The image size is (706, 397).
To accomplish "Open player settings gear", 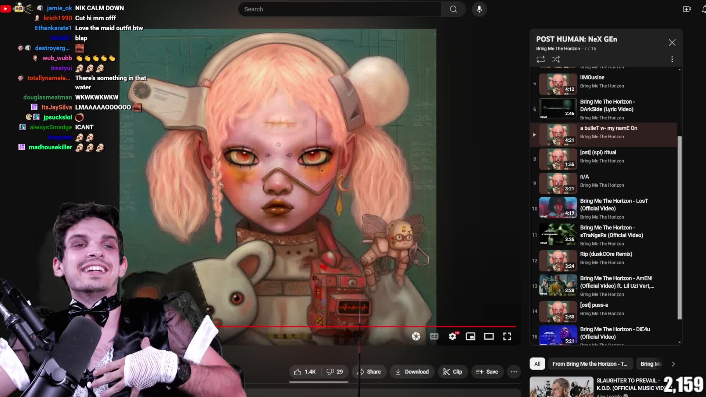I will (x=453, y=336).
